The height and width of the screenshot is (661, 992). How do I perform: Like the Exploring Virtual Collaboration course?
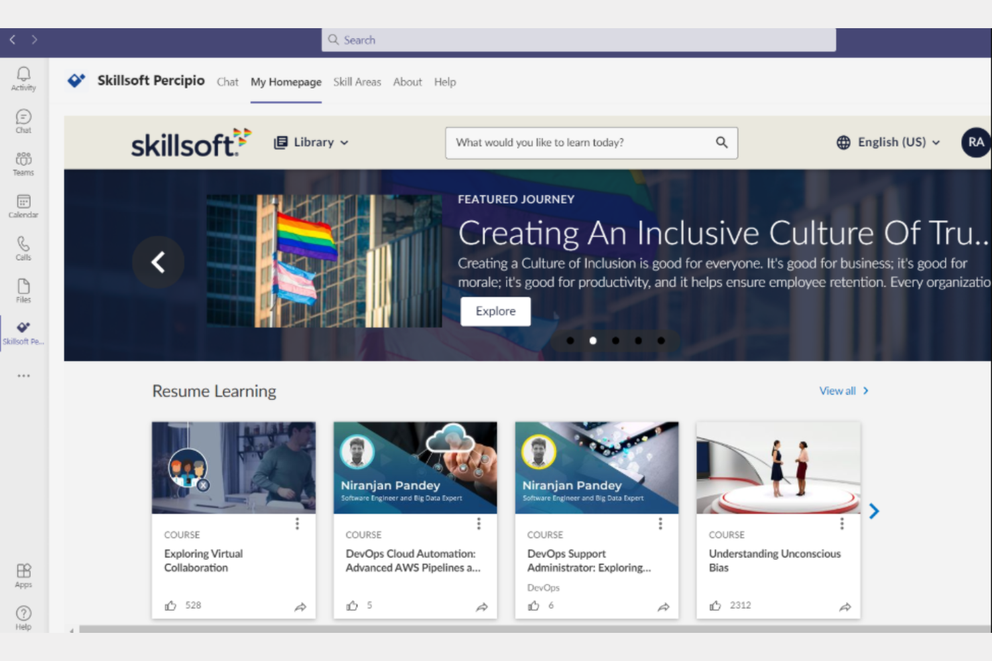point(171,605)
